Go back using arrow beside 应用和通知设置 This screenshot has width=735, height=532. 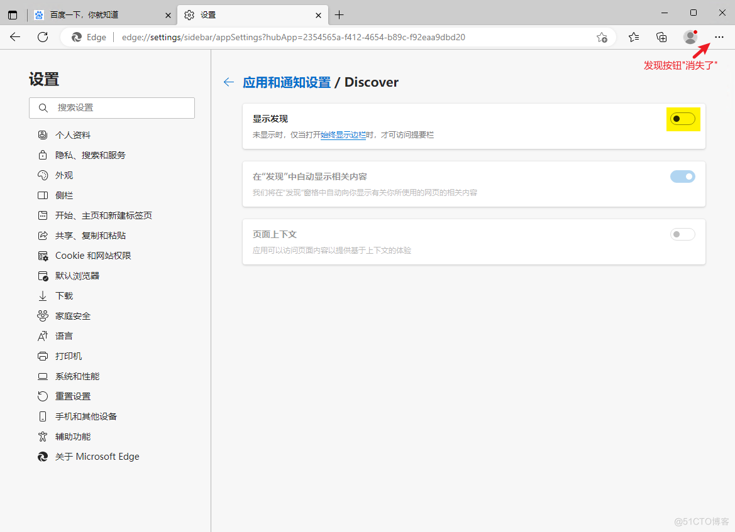tap(229, 82)
